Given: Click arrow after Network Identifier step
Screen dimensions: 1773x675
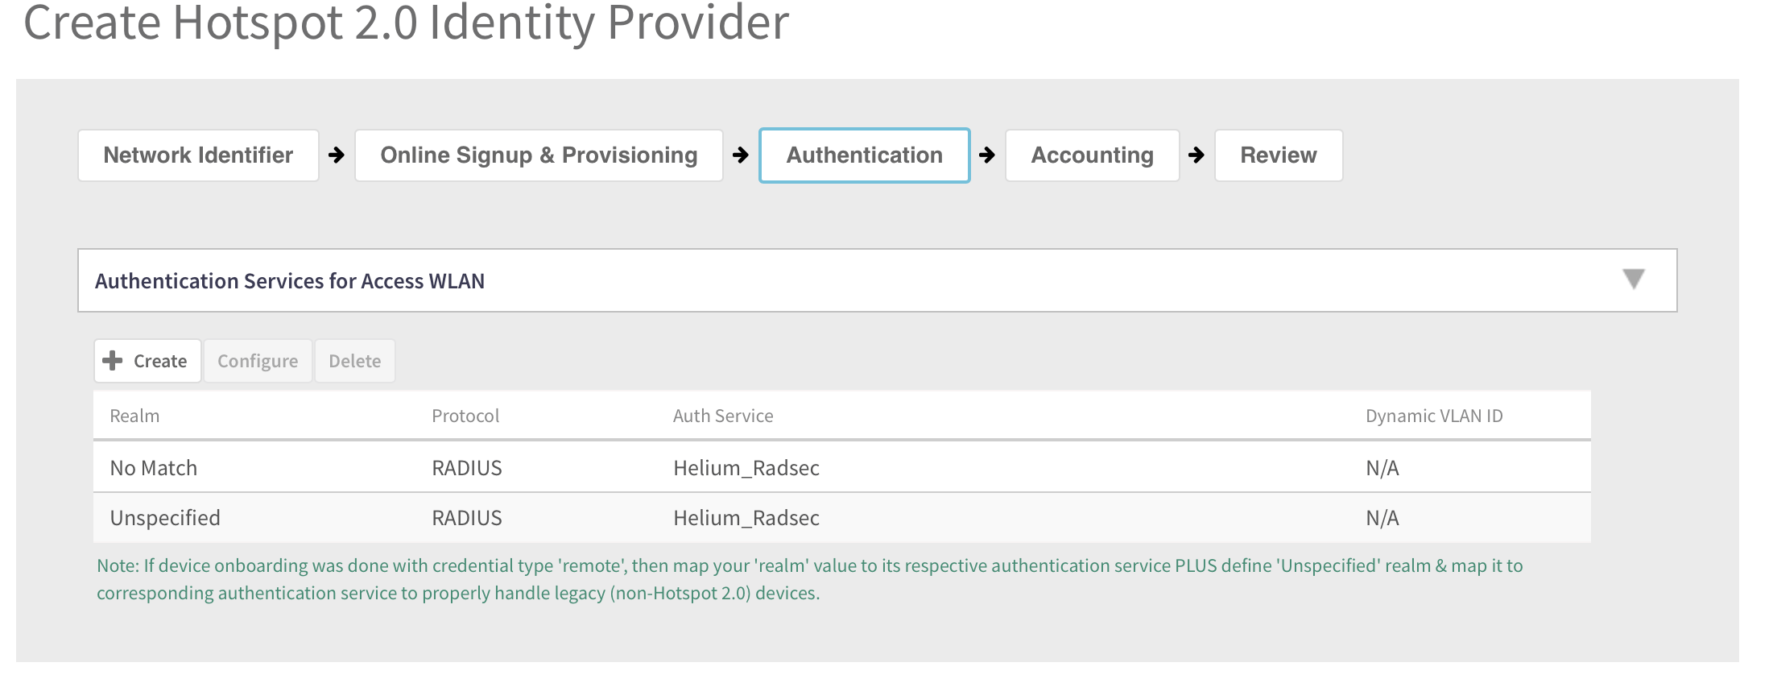Looking at the screenshot, I should 337,155.
